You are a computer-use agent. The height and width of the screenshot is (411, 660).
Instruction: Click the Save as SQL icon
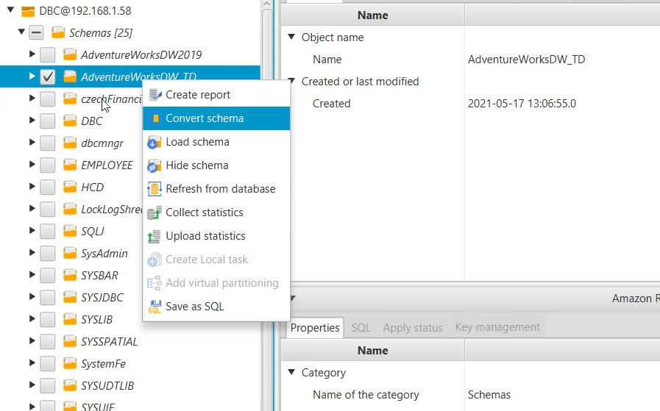pyautogui.click(x=155, y=307)
